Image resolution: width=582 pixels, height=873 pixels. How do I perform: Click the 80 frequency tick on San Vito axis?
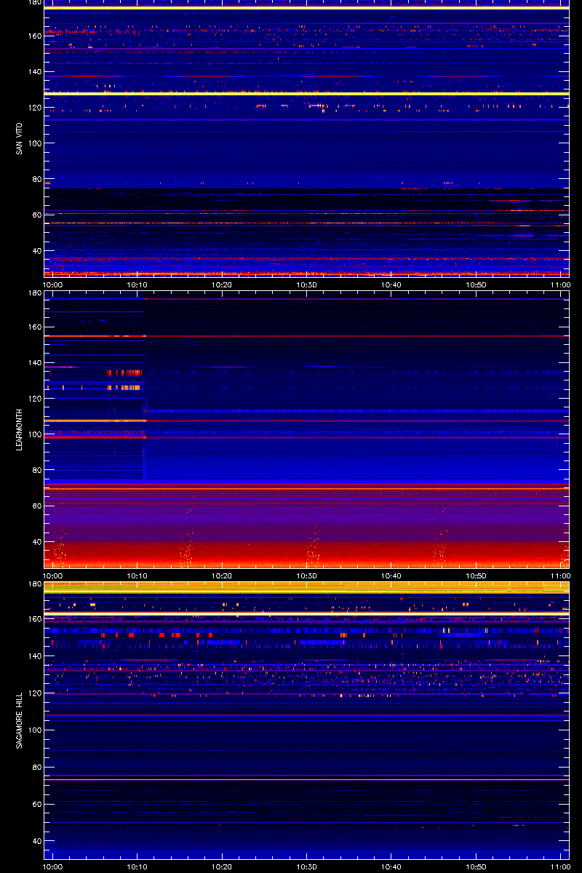[36, 179]
